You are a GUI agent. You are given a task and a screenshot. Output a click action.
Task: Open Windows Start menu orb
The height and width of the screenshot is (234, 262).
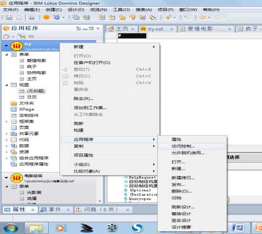tap(11, 228)
